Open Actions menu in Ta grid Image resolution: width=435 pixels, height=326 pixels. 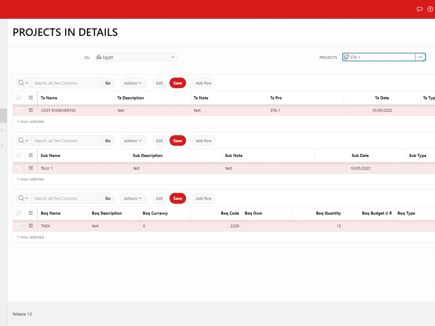(133, 83)
